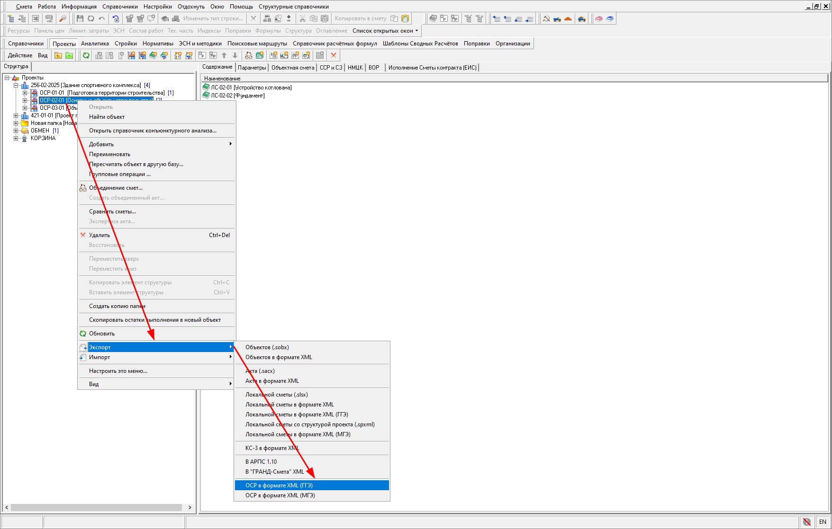
Task: Expand the ОБМЕН folder node
Action: click(x=16, y=131)
